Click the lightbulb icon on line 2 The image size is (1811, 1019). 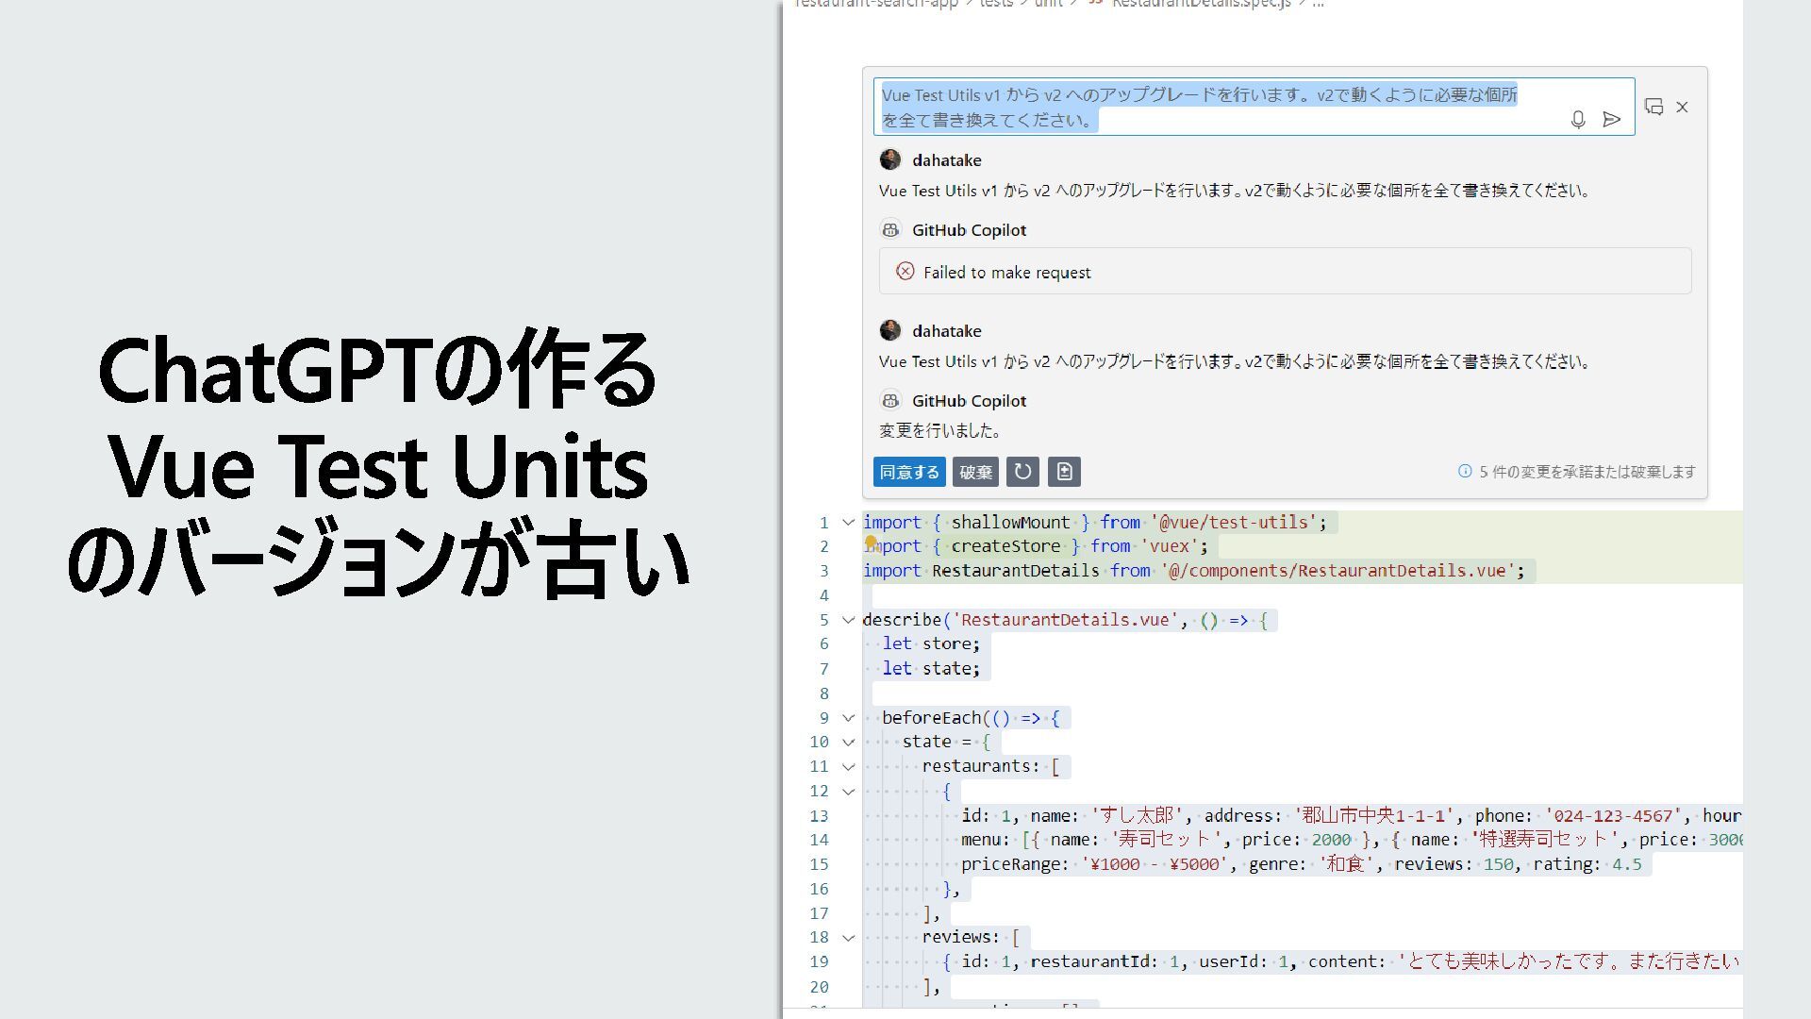coord(871,543)
